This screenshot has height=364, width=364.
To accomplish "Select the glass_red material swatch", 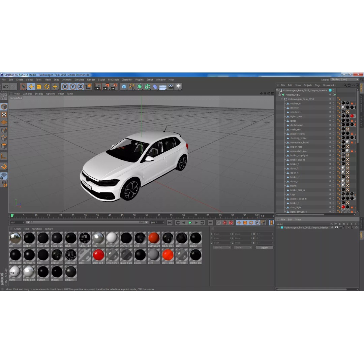I will pos(98,256).
